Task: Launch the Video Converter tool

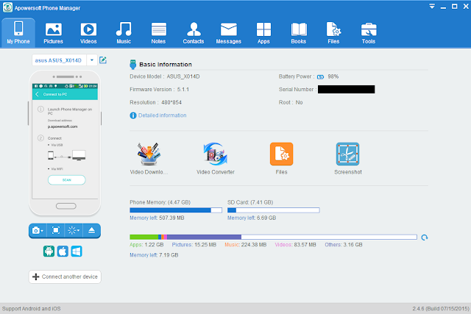Action: (x=216, y=158)
